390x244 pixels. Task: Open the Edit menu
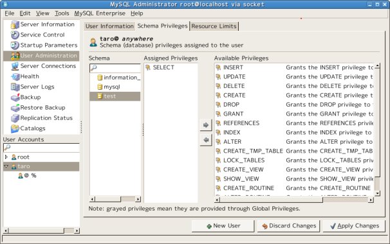pyautogui.click(x=25, y=13)
